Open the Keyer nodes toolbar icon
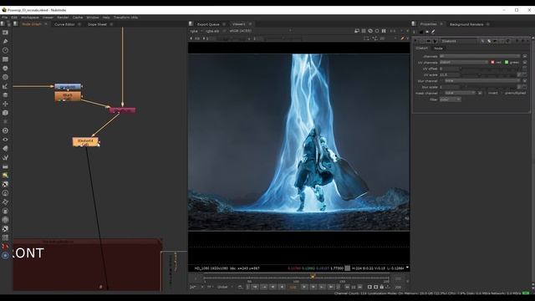535x301 pixels. tap(5, 86)
